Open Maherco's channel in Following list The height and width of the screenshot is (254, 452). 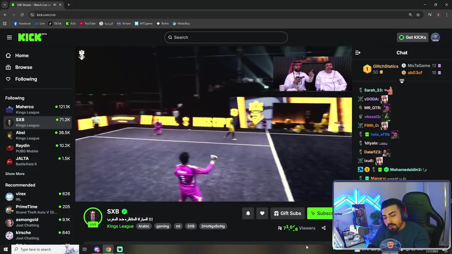click(x=38, y=109)
